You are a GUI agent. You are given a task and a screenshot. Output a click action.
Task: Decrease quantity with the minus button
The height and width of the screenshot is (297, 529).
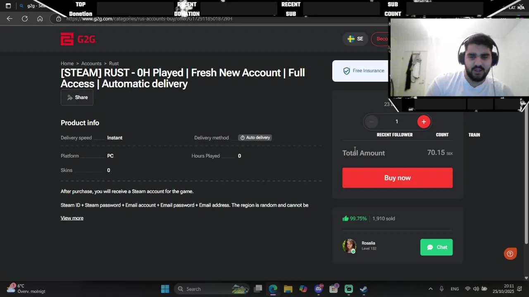click(x=372, y=122)
